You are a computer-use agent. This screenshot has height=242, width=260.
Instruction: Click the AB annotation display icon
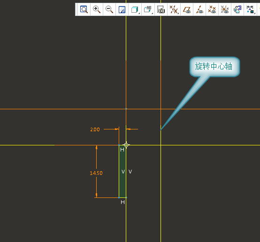147,9
